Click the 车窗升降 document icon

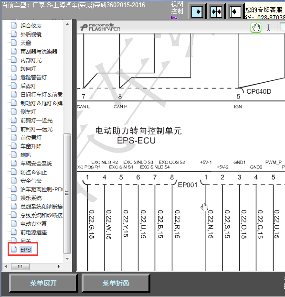point(14,146)
